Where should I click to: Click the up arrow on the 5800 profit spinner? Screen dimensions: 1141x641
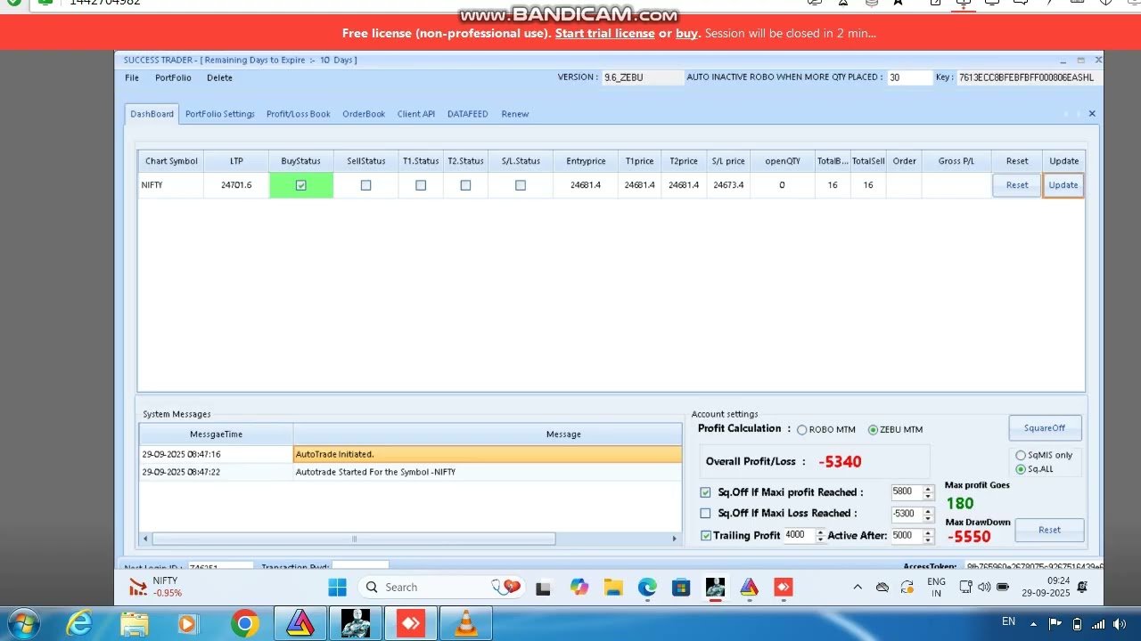pyautogui.click(x=927, y=488)
